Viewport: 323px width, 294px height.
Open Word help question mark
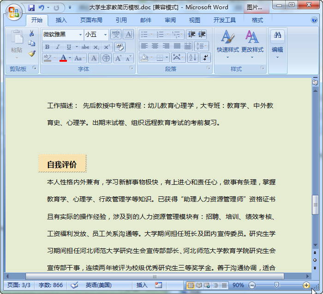[314, 20]
